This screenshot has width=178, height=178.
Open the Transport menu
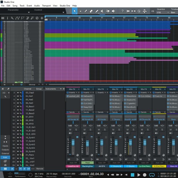click(46, 6)
